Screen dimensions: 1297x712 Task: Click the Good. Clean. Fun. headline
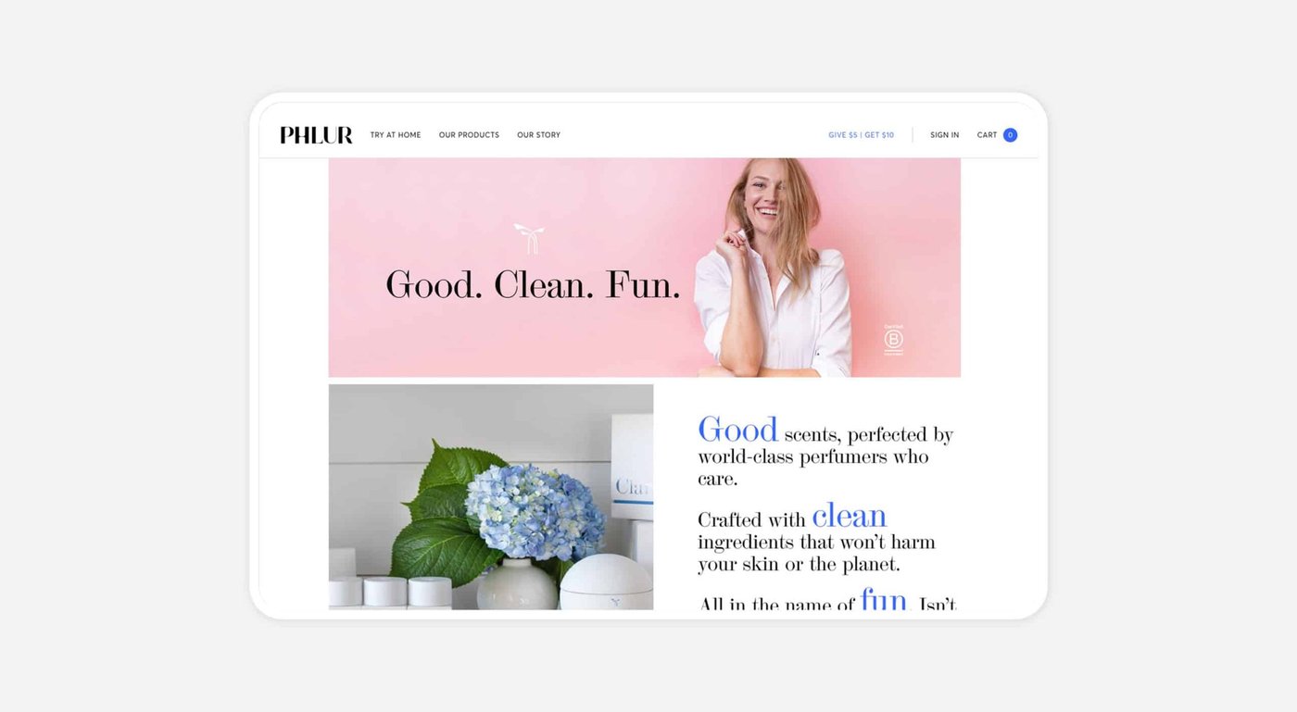(x=533, y=284)
